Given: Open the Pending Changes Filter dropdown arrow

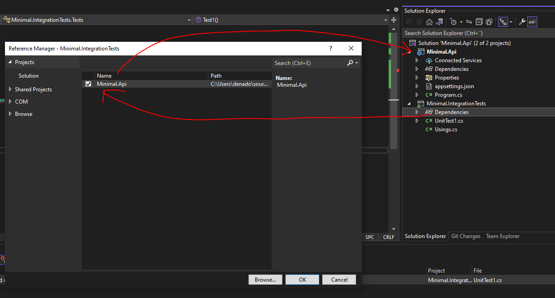Looking at the screenshot, I should [x=461, y=22].
